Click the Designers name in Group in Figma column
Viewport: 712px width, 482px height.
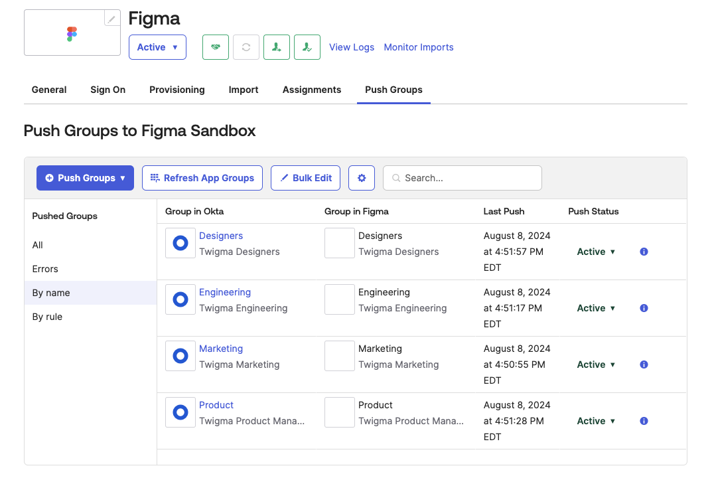point(380,236)
